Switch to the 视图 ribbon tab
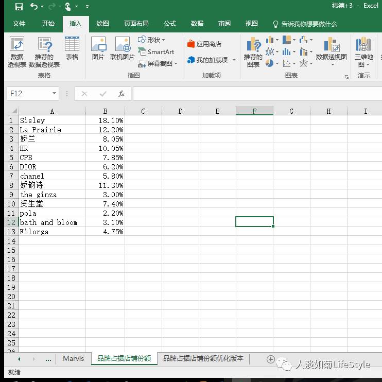Image resolution: width=382 pixels, height=382 pixels. click(x=252, y=24)
